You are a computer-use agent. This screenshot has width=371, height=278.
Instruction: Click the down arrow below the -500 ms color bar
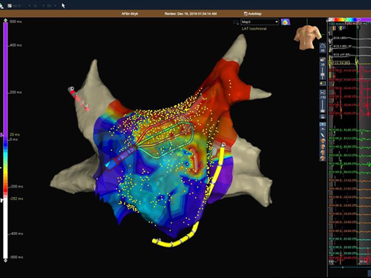[5, 260]
